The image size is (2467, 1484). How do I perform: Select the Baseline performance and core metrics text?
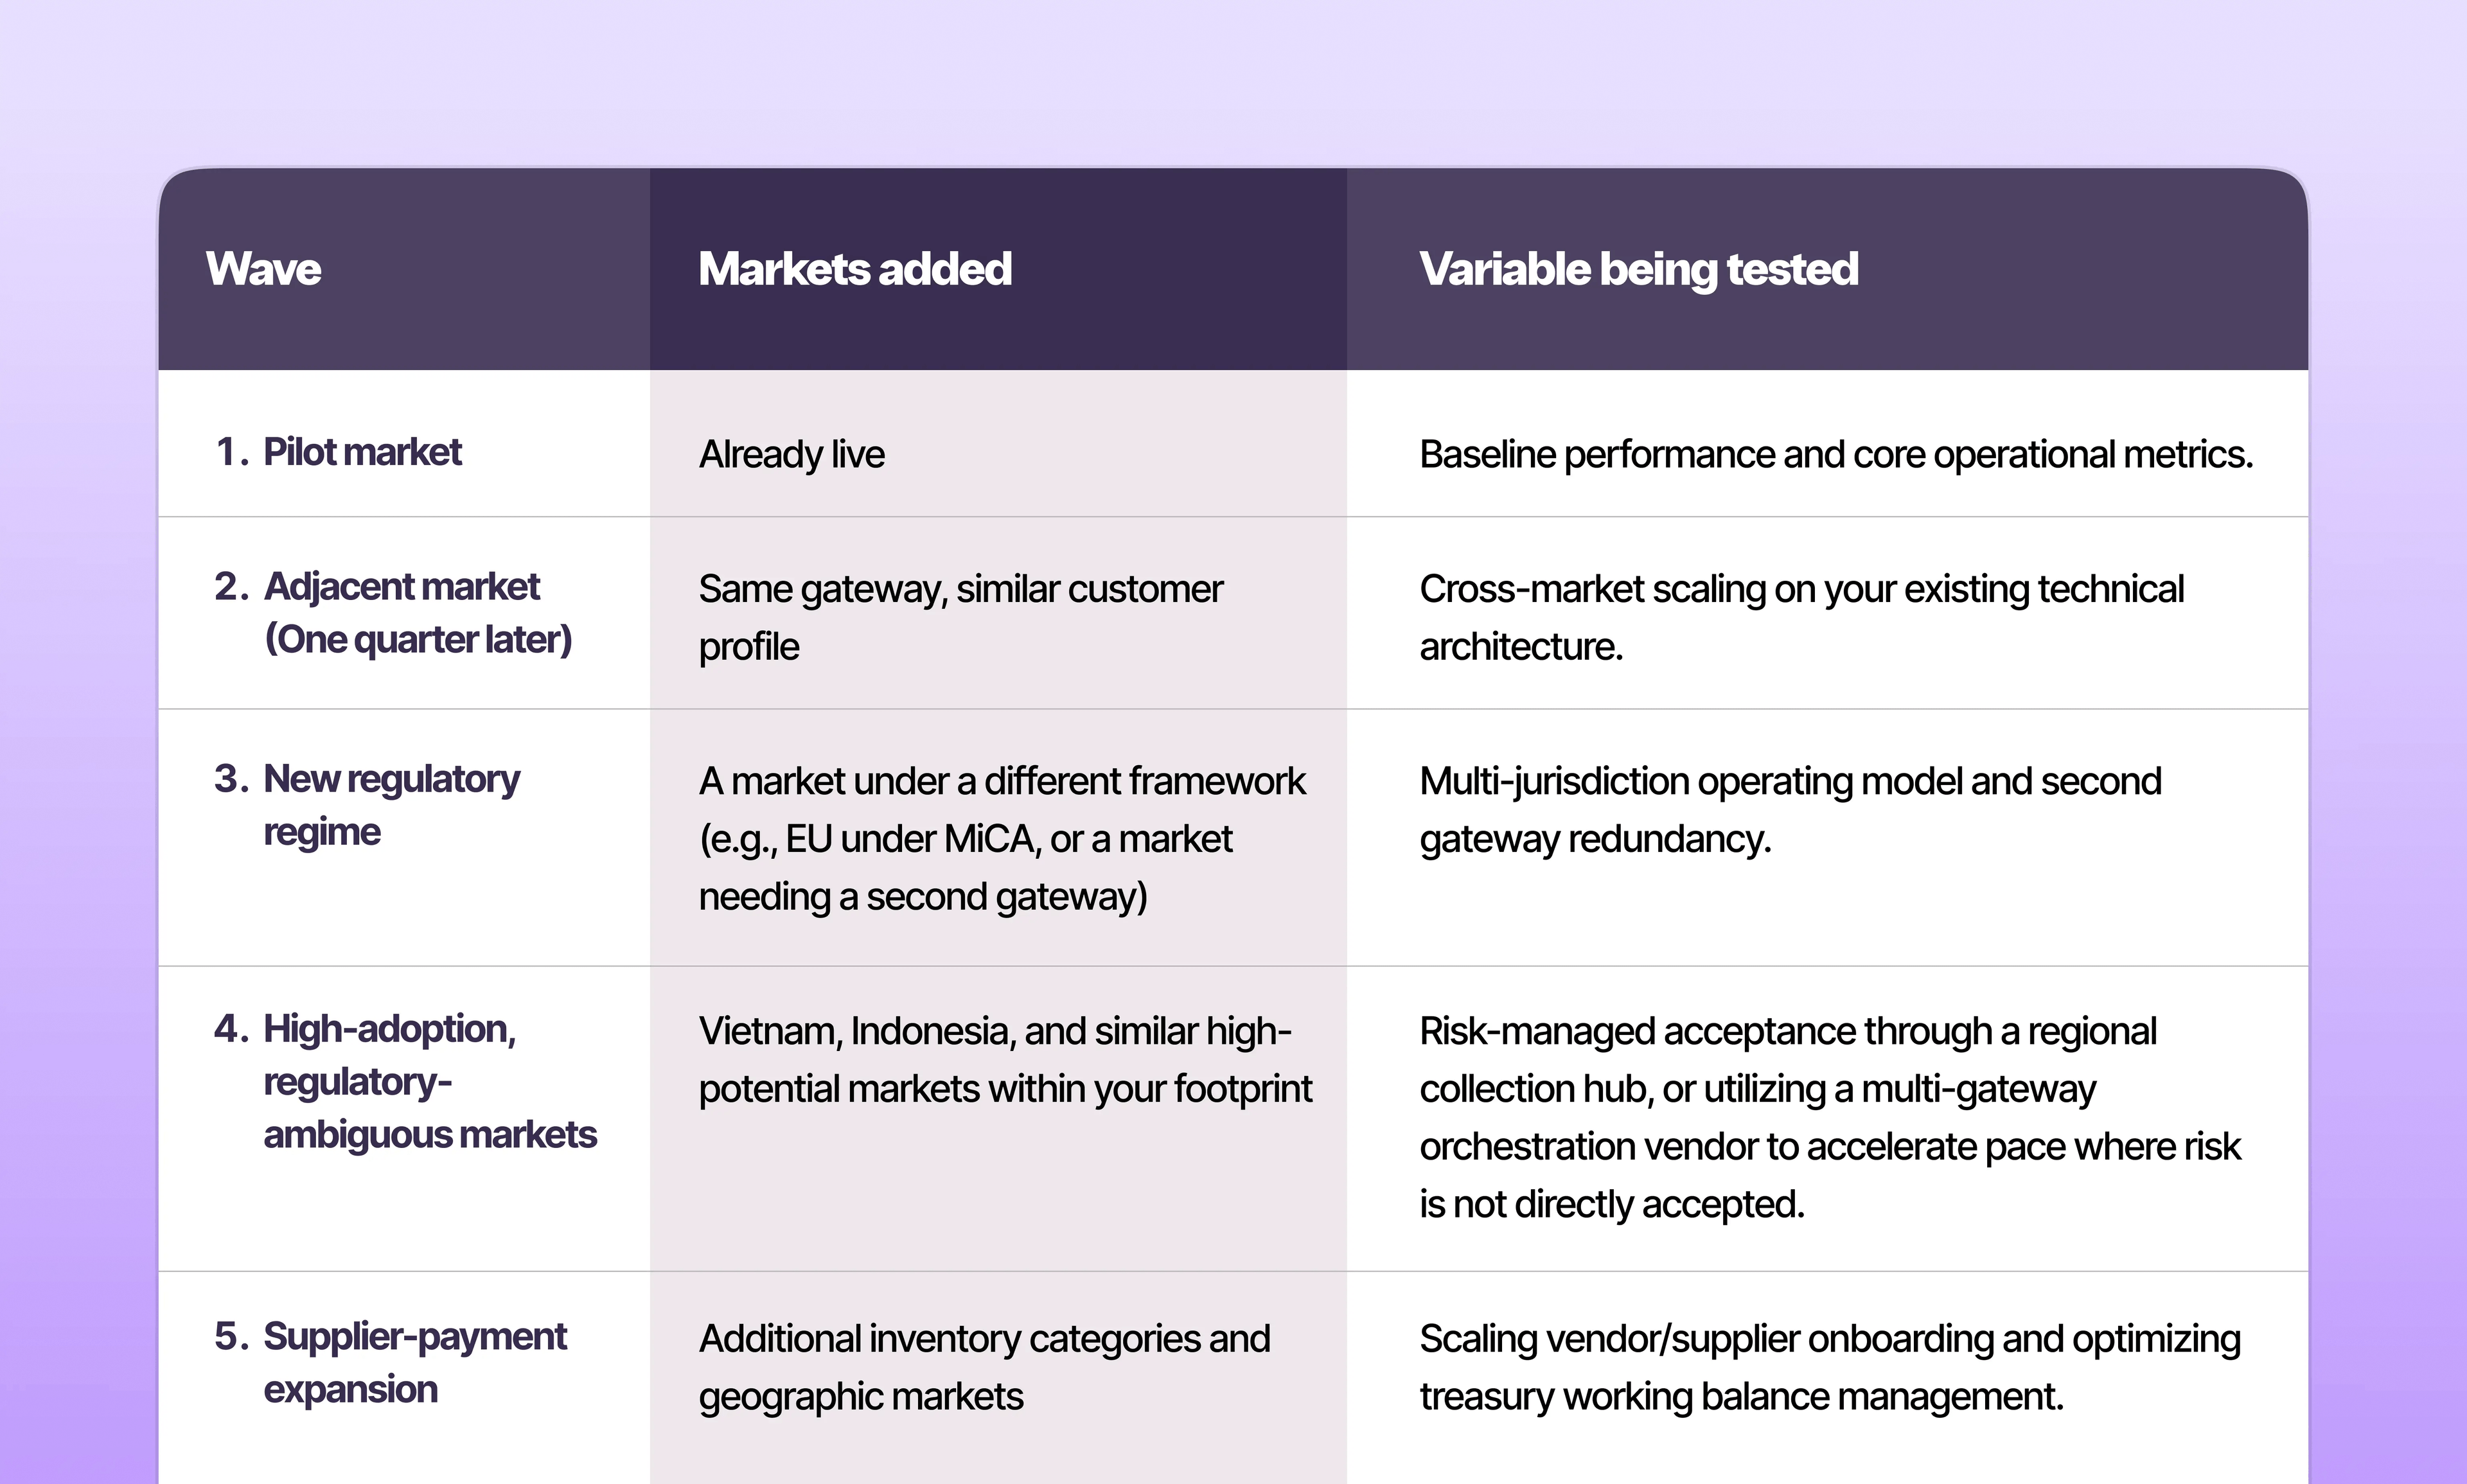(x=1836, y=454)
